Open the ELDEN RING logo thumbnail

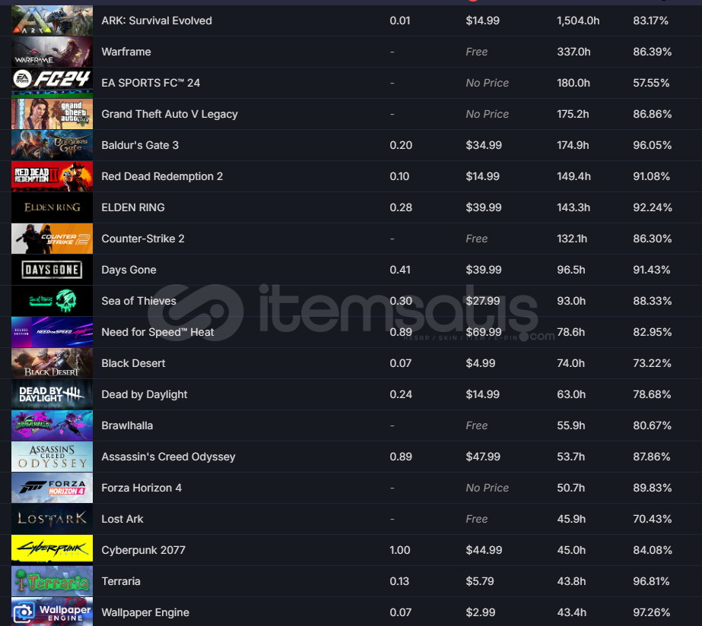pyautogui.click(x=52, y=207)
